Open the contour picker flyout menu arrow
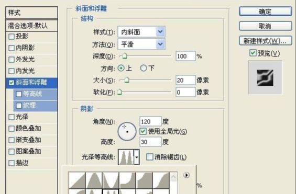The width and height of the screenshot is (296, 194). click(187, 175)
